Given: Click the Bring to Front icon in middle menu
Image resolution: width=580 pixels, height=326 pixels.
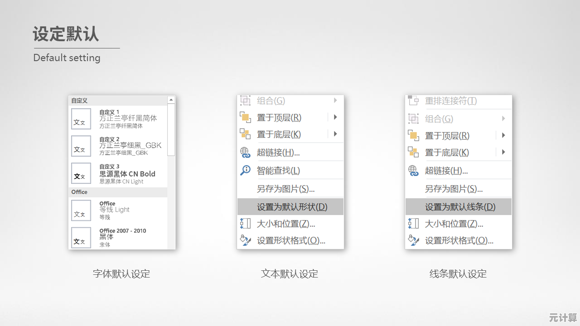Looking at the screenshot, I should (245, 117).
